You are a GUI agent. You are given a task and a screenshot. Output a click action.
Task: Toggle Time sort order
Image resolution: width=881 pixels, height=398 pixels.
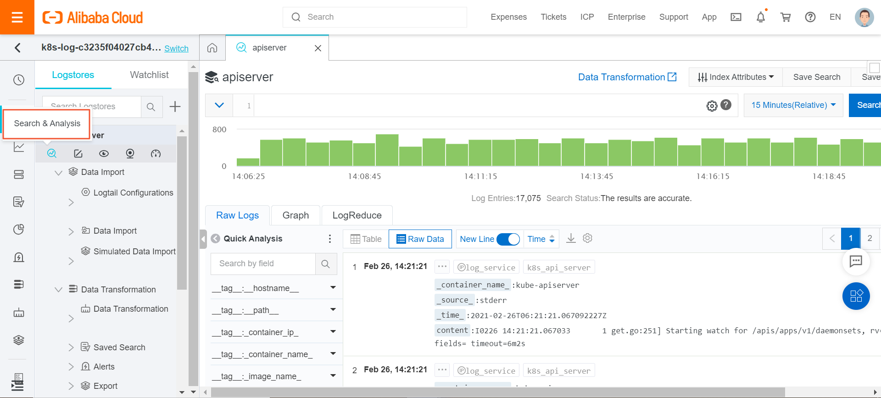(541, 239)
